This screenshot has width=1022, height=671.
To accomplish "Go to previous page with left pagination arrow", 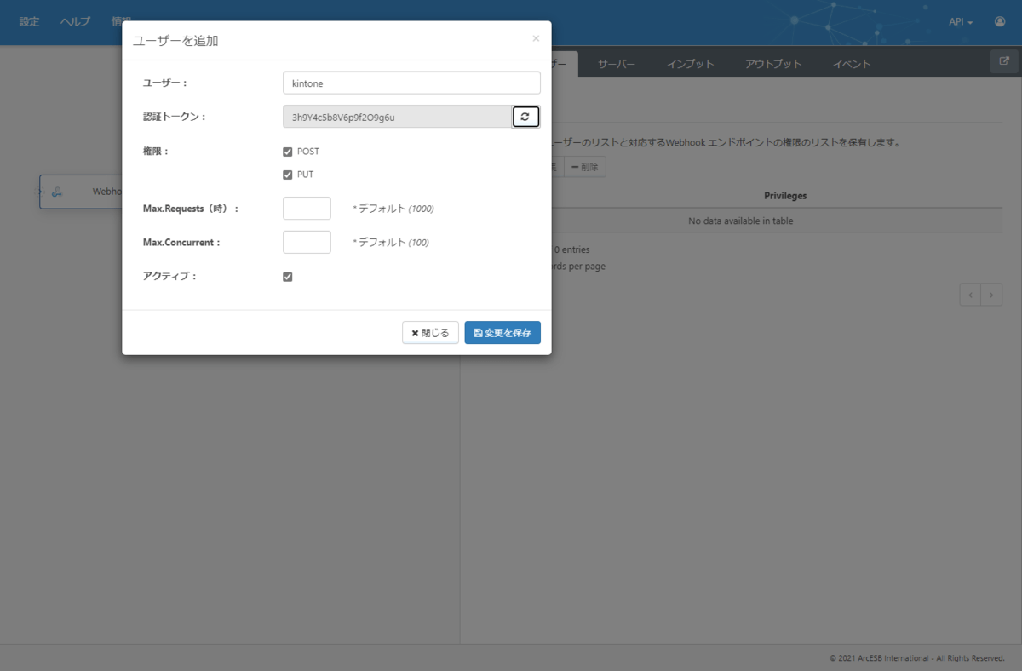I will [x=970, y=294].
